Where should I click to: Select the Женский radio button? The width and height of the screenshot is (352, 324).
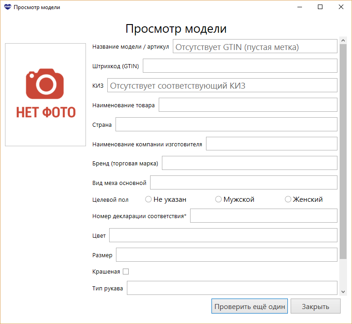click(288, 199)
